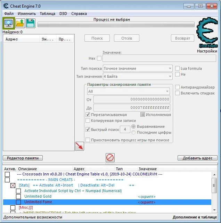
Task: Click the floppy disk save icon
Action: point(31,23)
